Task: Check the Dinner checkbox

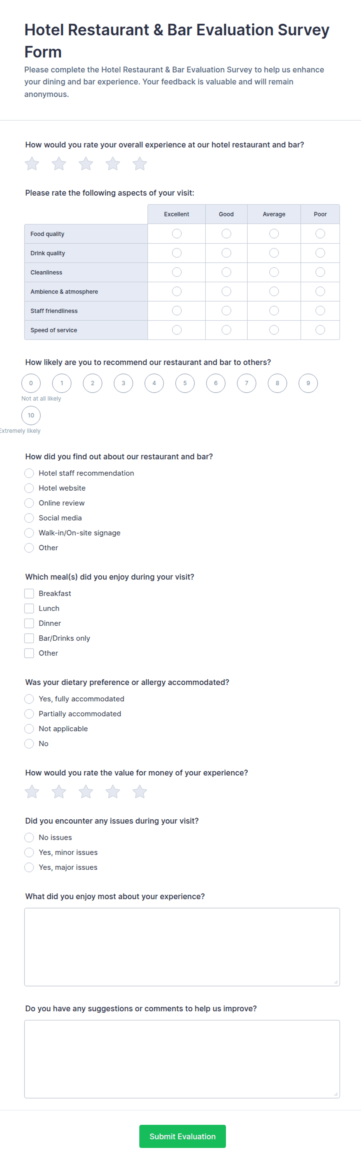Action: (x=29, y=623)
